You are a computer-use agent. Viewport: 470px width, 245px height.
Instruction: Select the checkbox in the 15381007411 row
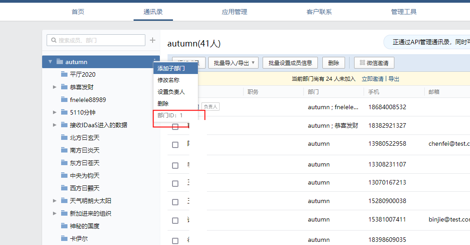point(175,221)
